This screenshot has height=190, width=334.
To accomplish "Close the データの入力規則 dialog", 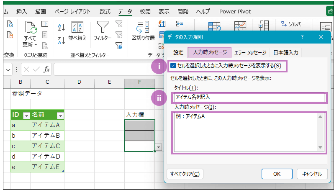I will pyautogui.click(x=321, y=37).
